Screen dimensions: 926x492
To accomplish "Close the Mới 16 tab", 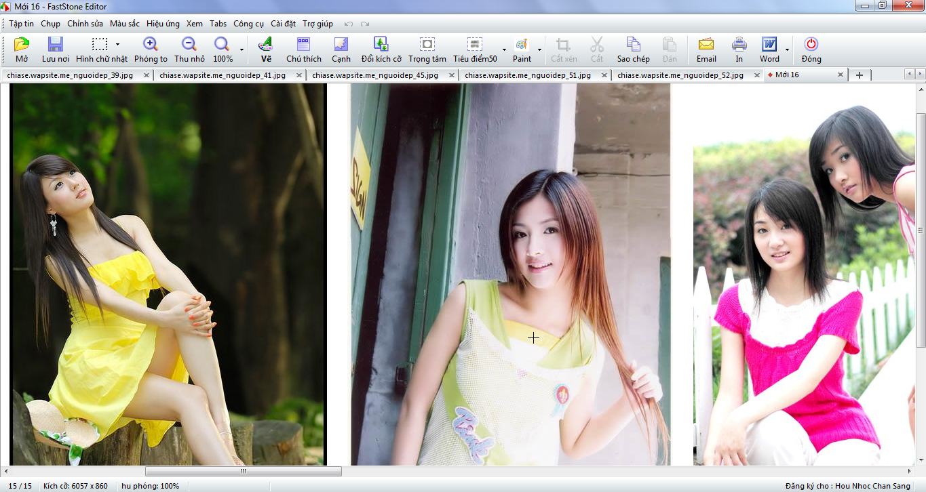I will 841,75.
